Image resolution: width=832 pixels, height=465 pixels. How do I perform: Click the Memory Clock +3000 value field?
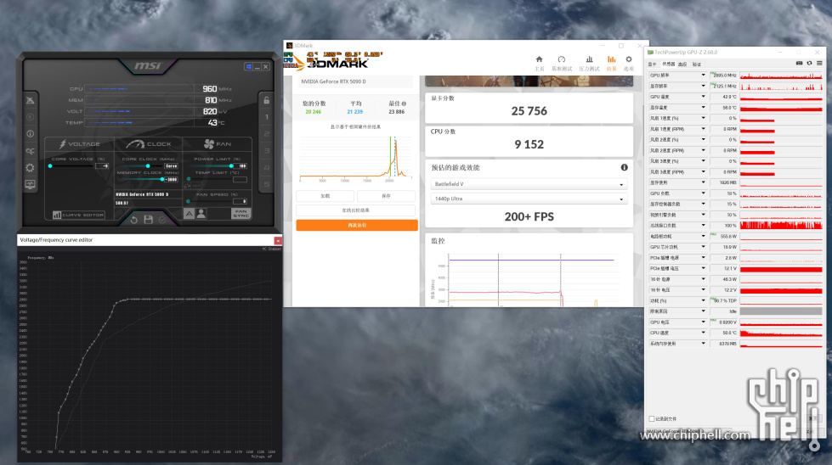point(171,180)
